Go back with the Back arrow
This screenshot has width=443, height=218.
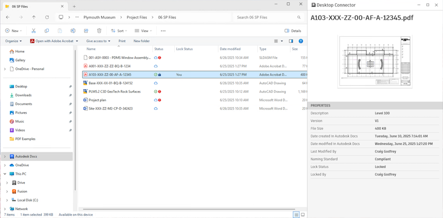pos(8,17)
